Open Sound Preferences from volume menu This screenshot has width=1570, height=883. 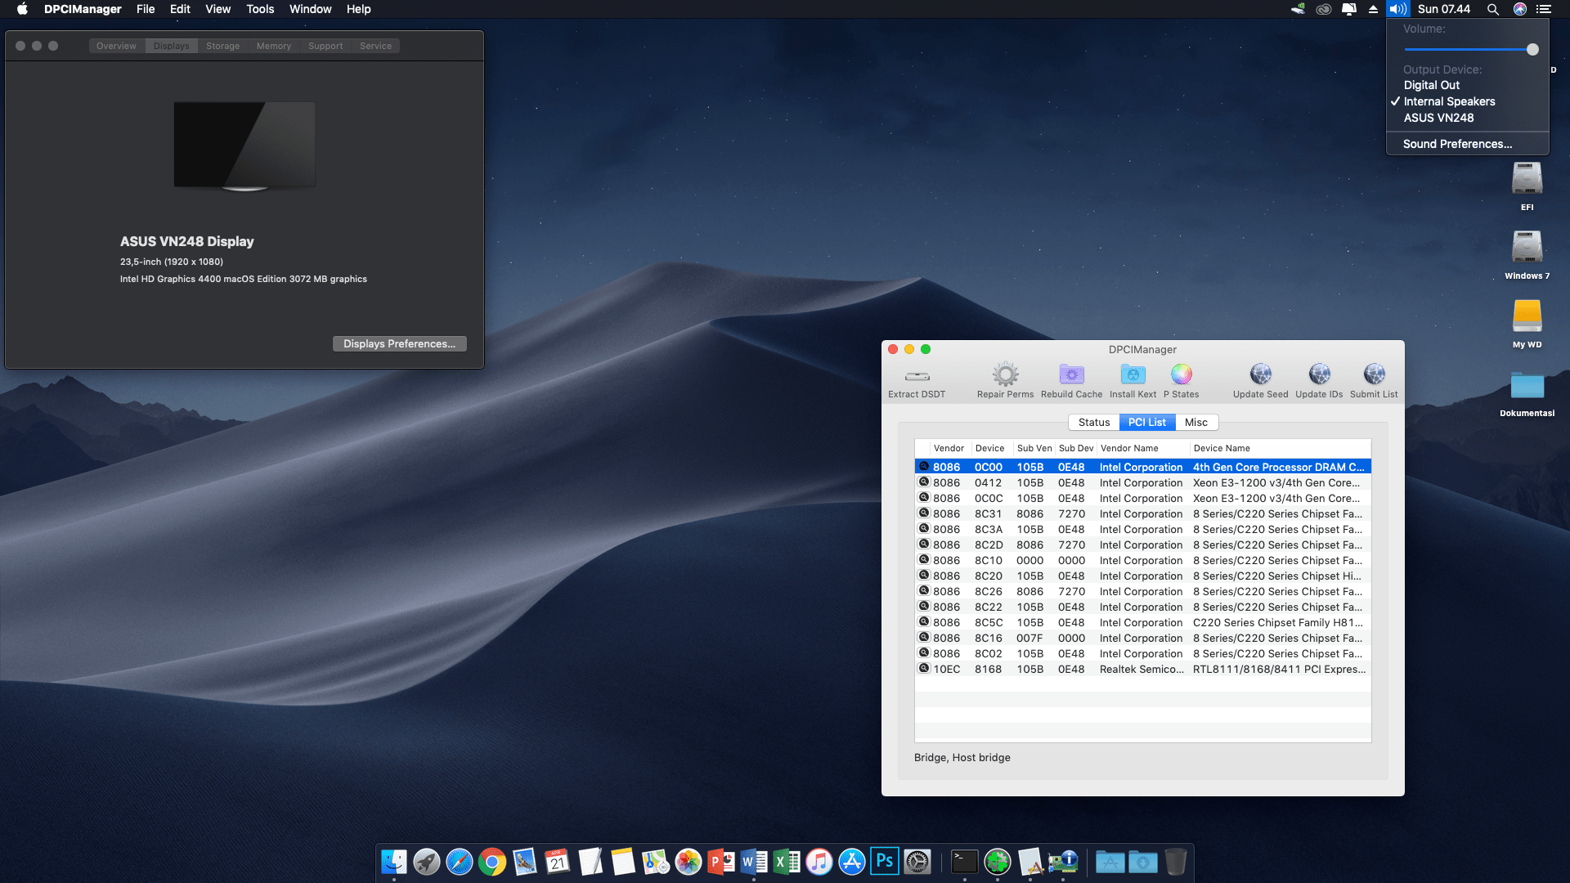[1468, 144]
